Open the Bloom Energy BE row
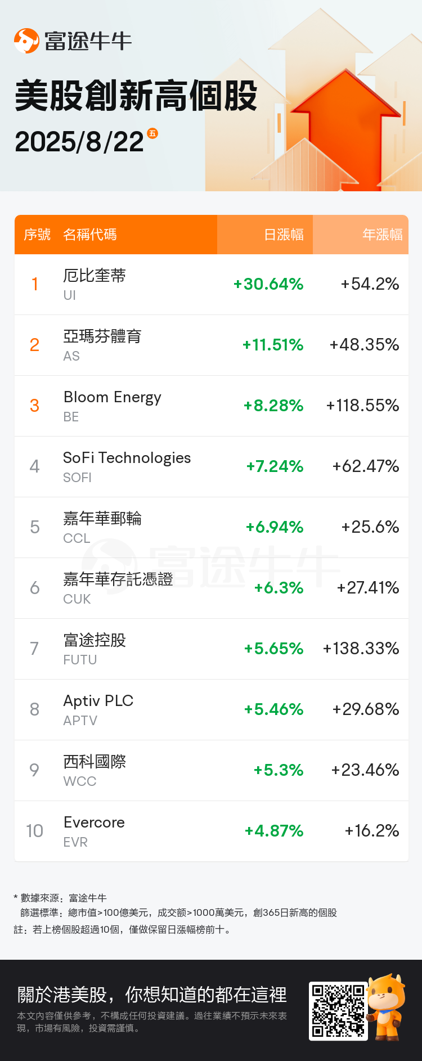The width and height of the screenshot is (422, 1061). click(212, 406)
